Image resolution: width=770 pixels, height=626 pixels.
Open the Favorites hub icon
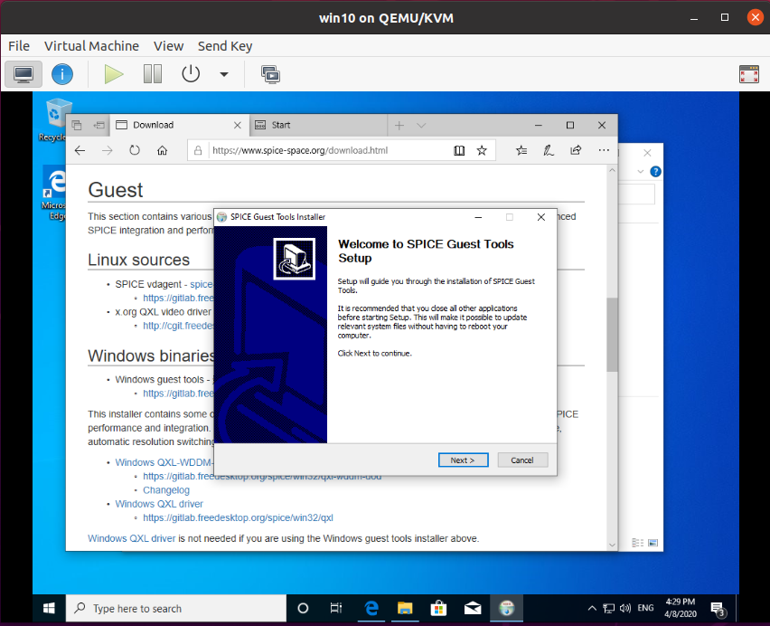(521, 150)
